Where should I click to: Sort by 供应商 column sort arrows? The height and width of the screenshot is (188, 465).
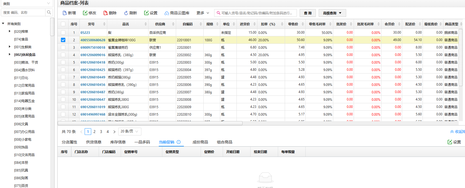pyautogui.click(x=173, y=24)
